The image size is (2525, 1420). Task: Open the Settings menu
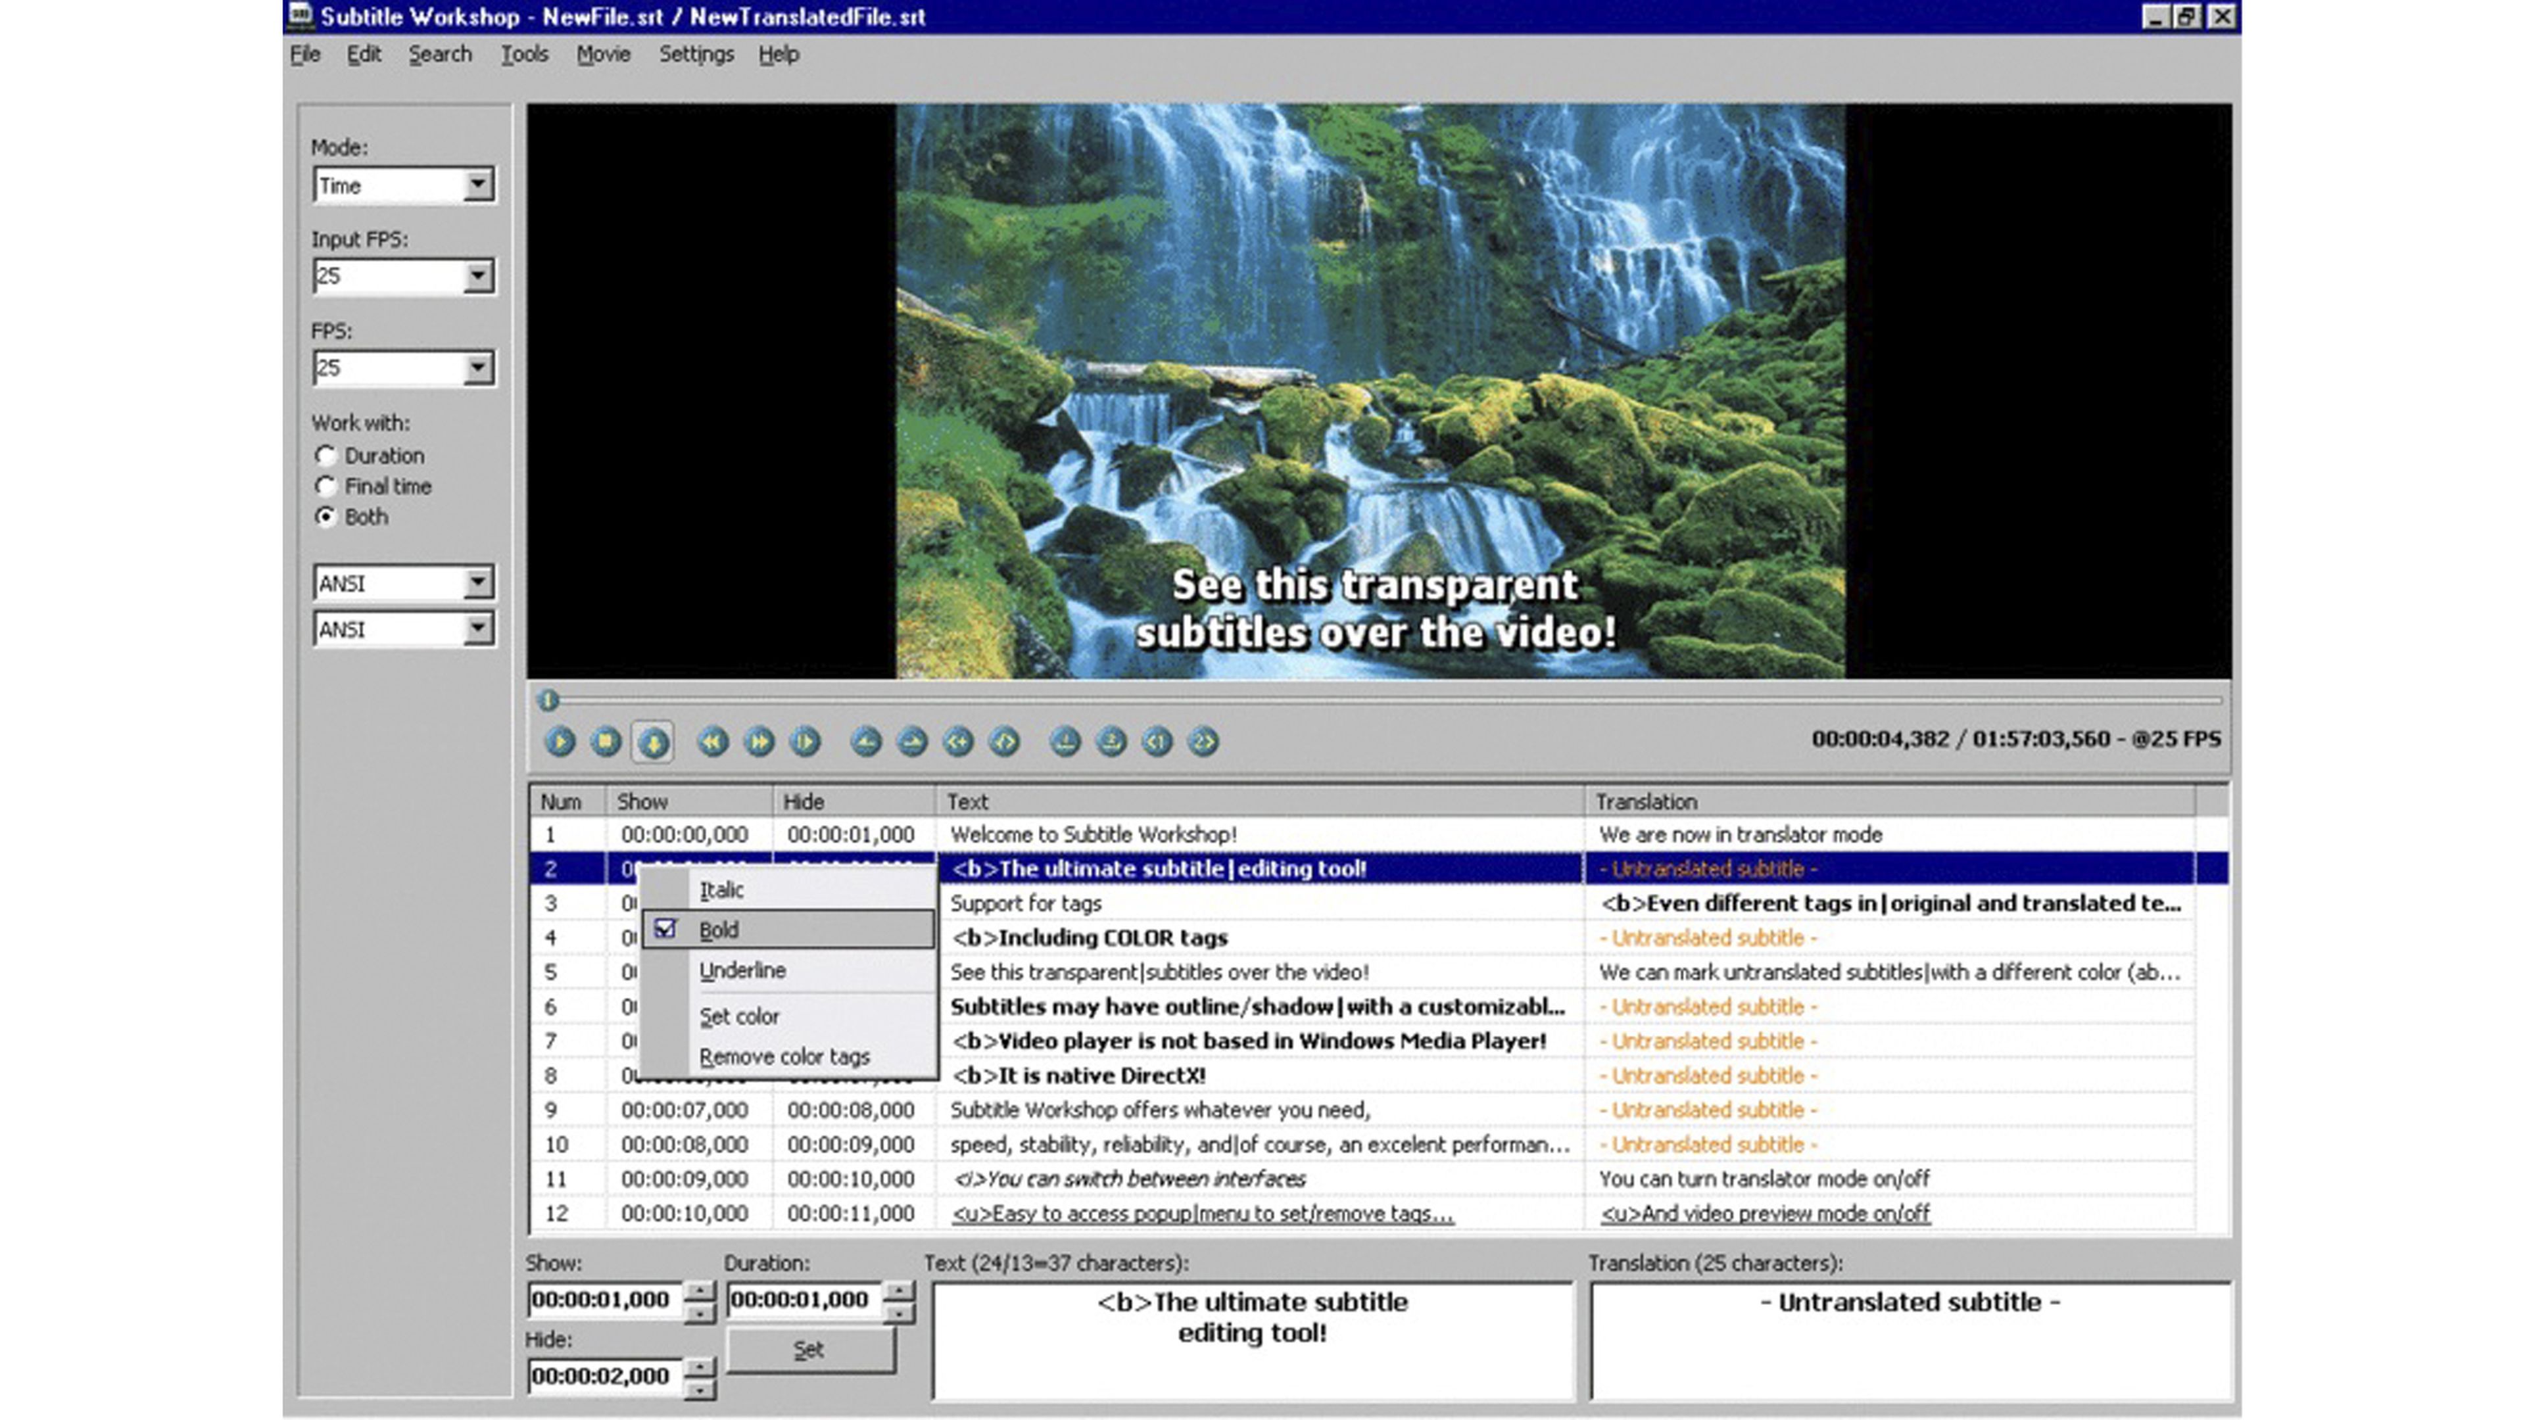pos(696,55)
